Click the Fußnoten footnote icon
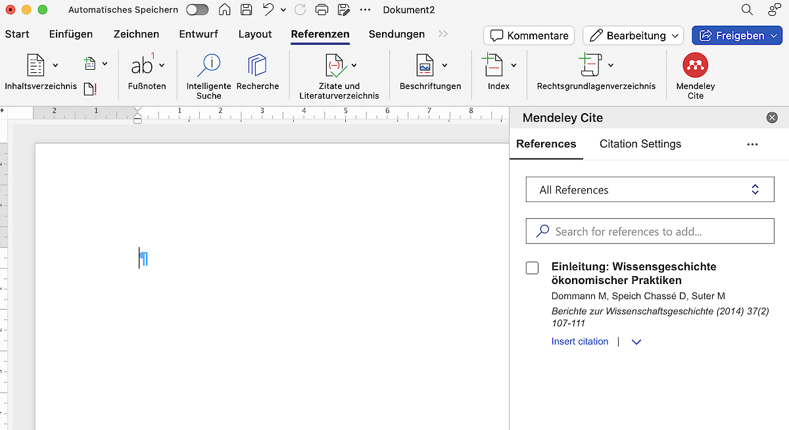Screen dimensions: 789x430 tap(141, 66)
